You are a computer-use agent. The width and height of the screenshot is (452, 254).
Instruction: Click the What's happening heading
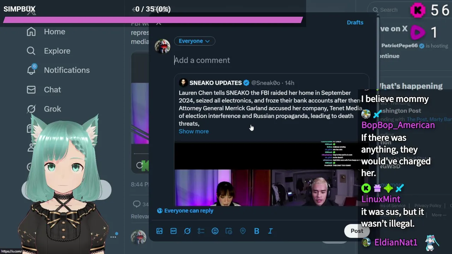tap(410, 86)
